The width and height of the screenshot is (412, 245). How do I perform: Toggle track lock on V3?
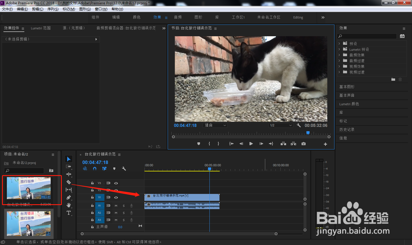pyautogui.click(x=92, y=183)
